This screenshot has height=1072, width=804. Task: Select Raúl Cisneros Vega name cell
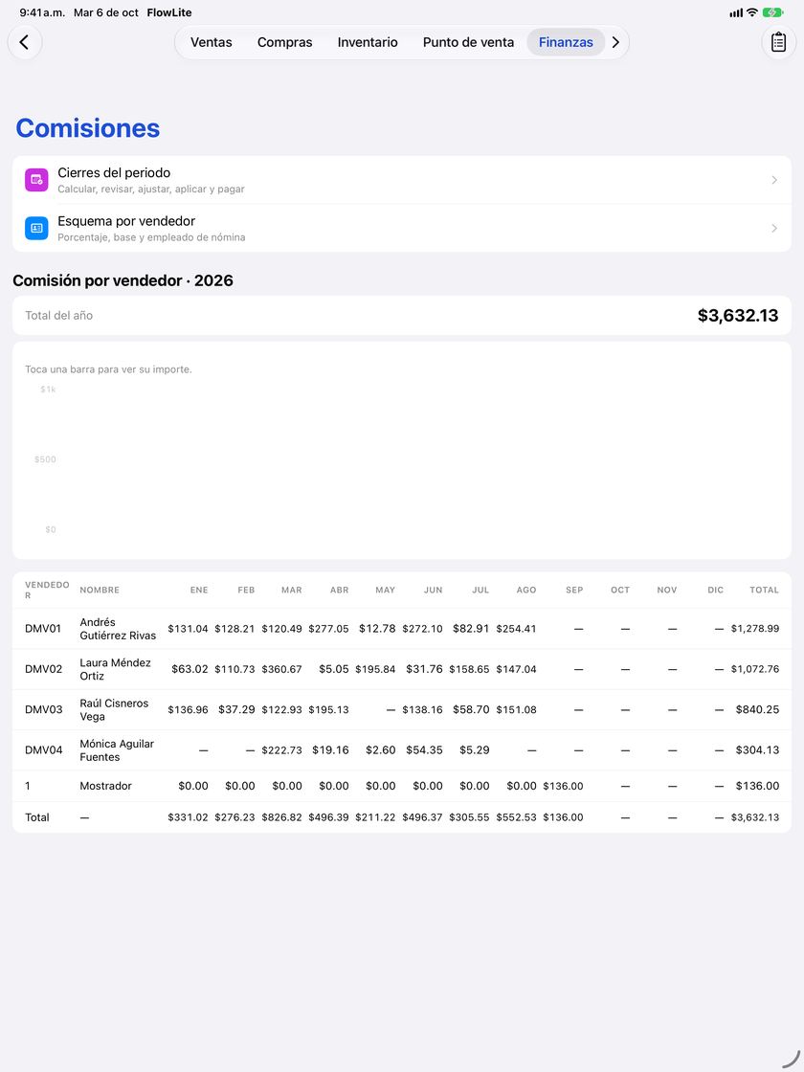click(x=114, y=709)
